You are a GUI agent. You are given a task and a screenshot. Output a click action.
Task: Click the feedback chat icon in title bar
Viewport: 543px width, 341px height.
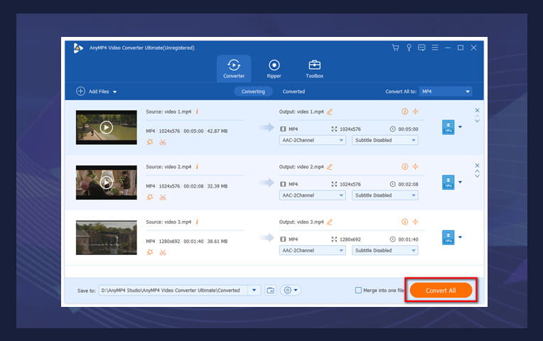tap(421, 48)
